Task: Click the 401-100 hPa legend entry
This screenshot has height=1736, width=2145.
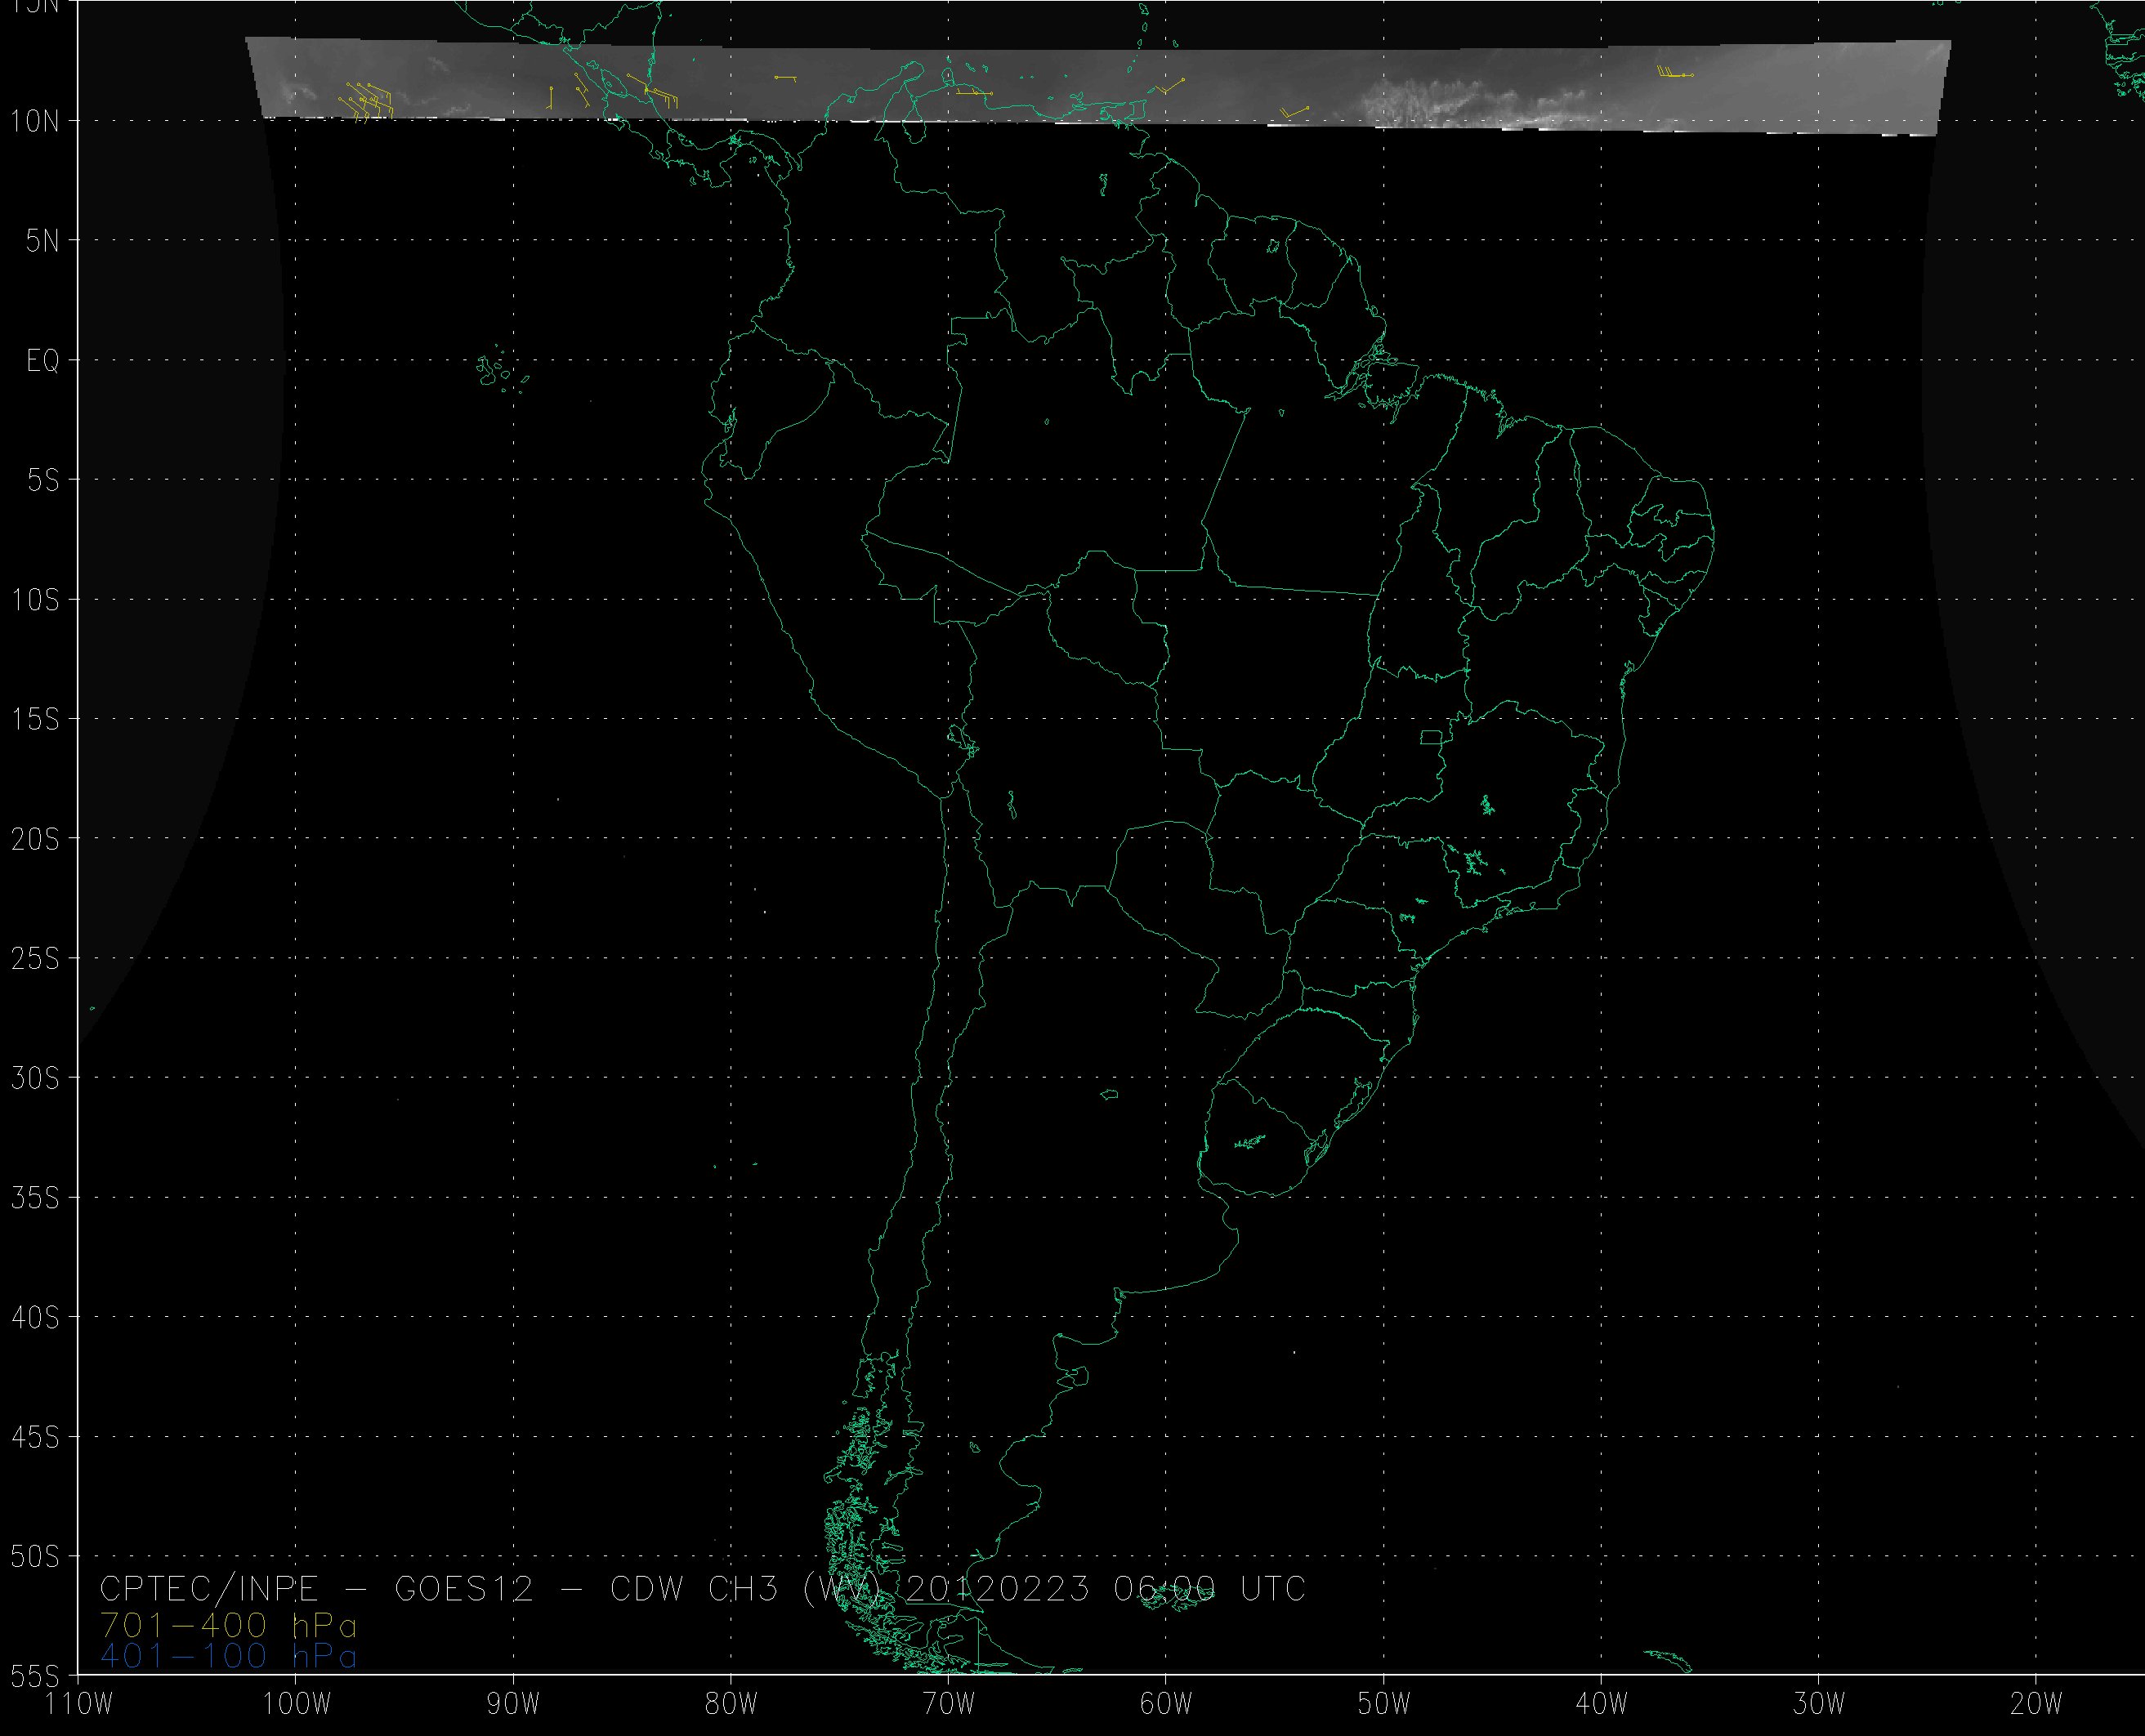Action: tap(228, 1657)
